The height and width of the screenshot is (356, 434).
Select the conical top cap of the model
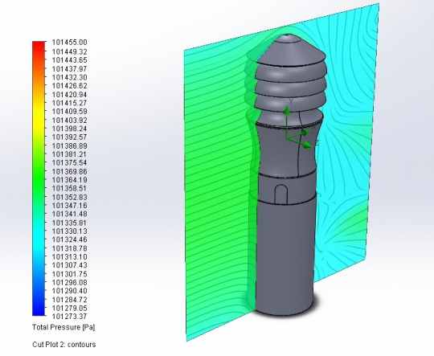(290, 51)
